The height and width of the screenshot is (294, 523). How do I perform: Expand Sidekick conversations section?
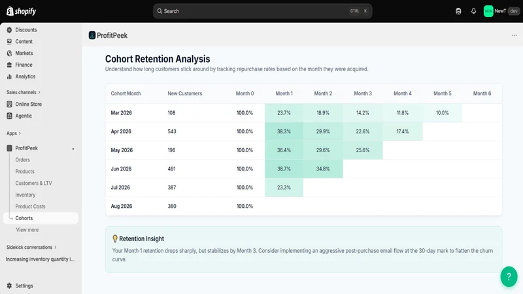click(31, 248)
